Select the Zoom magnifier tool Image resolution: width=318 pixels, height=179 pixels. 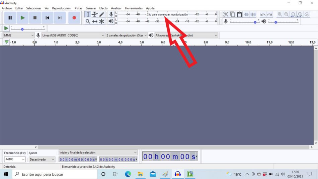[88, 21]
